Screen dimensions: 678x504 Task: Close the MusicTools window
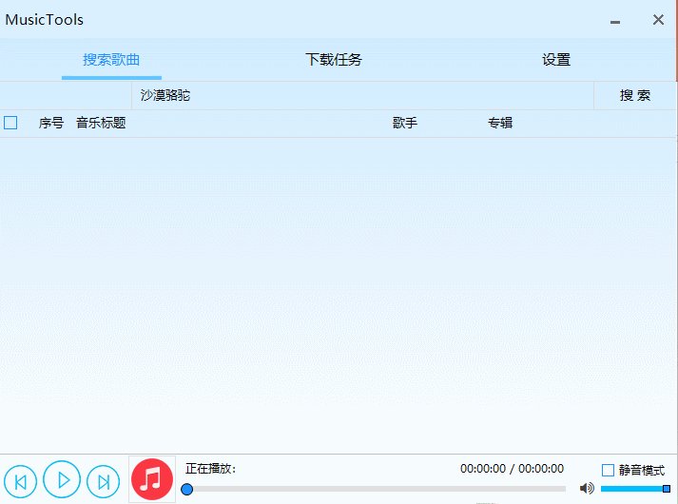point(658,20)
